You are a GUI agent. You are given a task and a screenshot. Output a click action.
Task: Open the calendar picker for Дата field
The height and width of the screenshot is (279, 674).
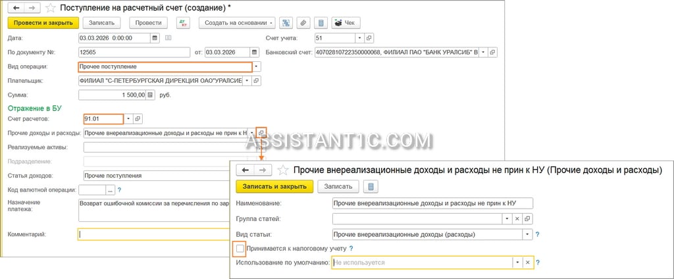coord(155,38)
